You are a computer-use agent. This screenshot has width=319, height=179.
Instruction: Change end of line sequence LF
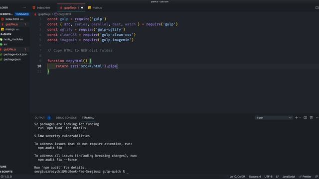(x=277, y=177)
